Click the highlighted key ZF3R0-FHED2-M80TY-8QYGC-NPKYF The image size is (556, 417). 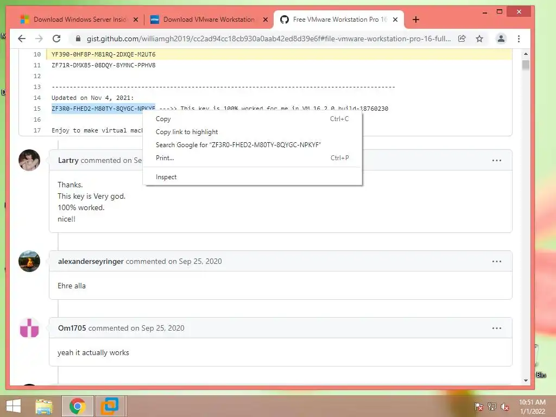(x=103, y=109)
